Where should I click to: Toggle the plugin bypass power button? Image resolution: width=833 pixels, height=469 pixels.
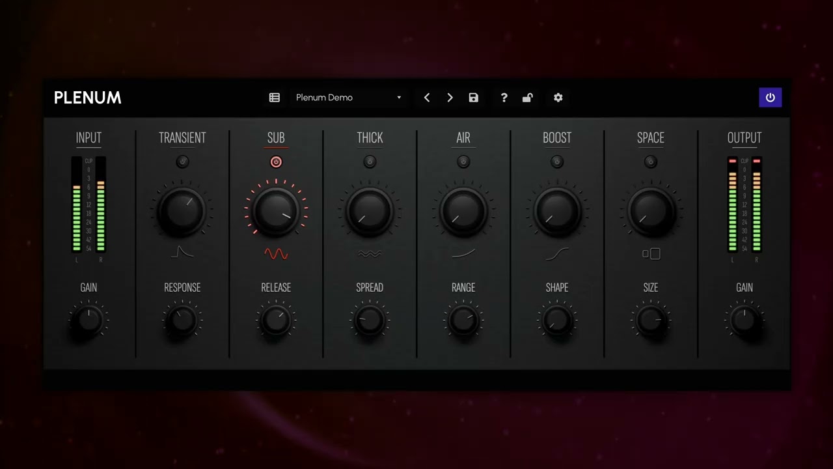coord(771,98)
